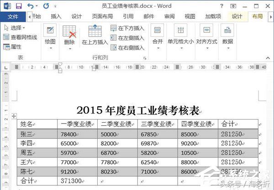Switch to the 视图 tab
Screen dimensions: 274x190
(190, 16)
